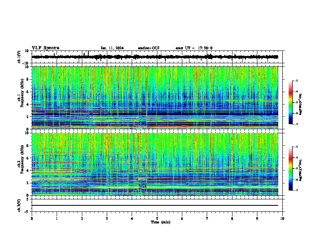Click inside the ch.2 frequency spectrogram

click(155, 164)
